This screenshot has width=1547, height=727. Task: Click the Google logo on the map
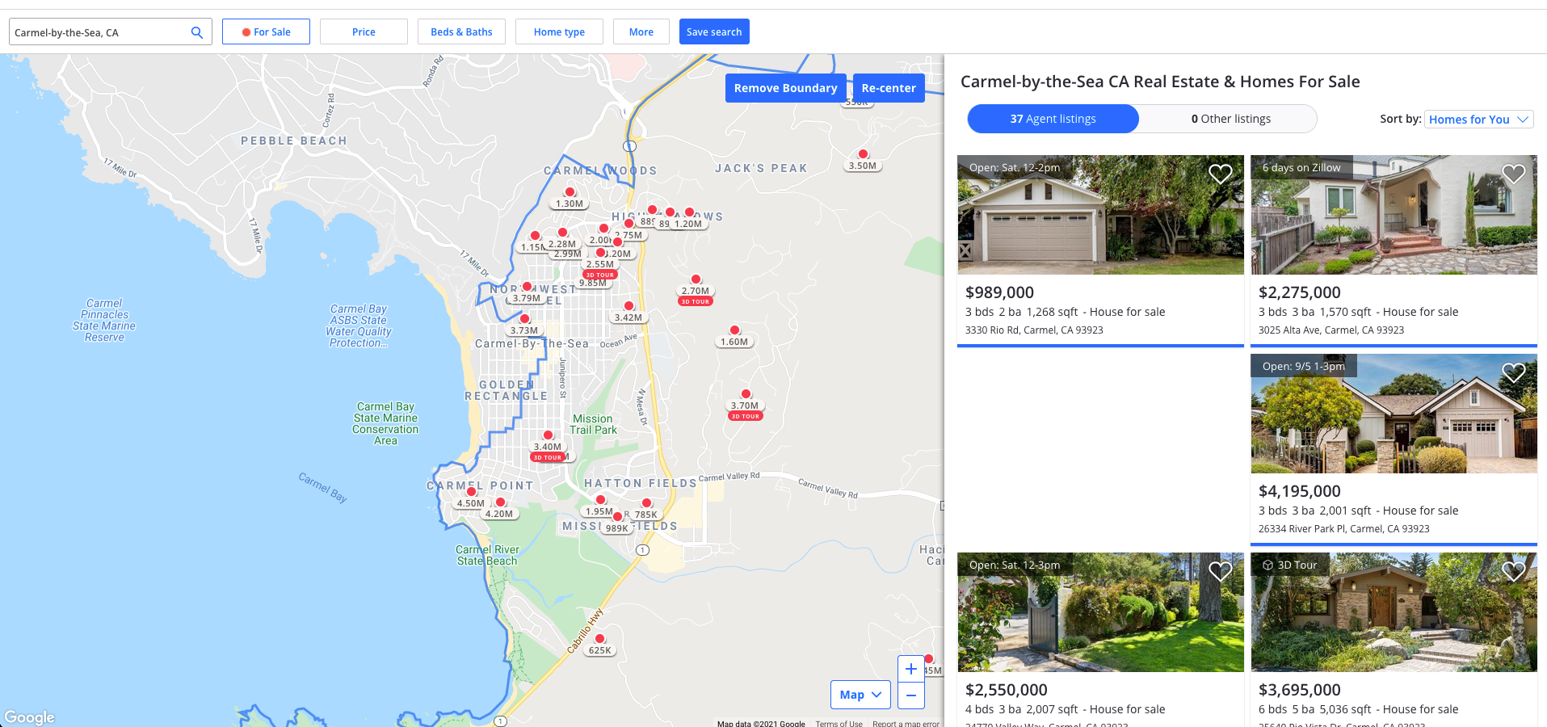[x=29, y=717]
